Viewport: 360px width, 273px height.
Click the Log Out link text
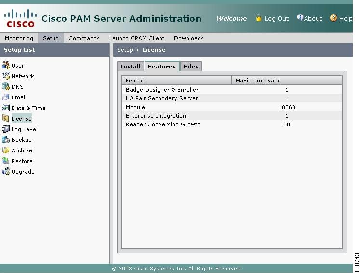277,18
